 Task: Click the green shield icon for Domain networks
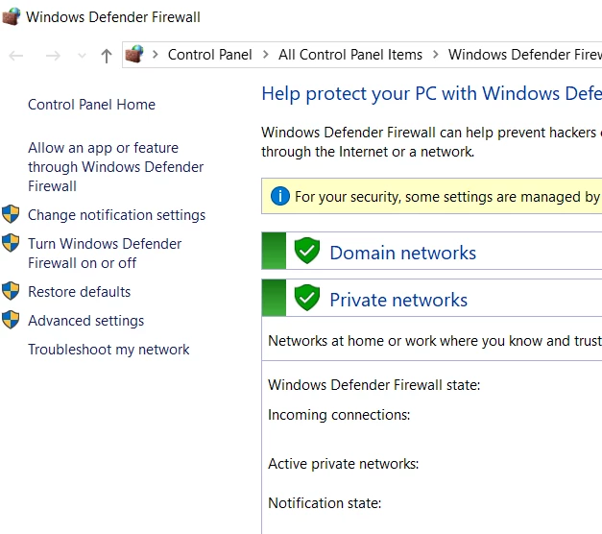pyautogui.click(x=307, y=251)
